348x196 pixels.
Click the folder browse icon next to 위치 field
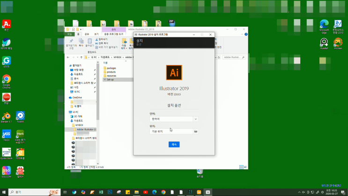pos(195,131)
